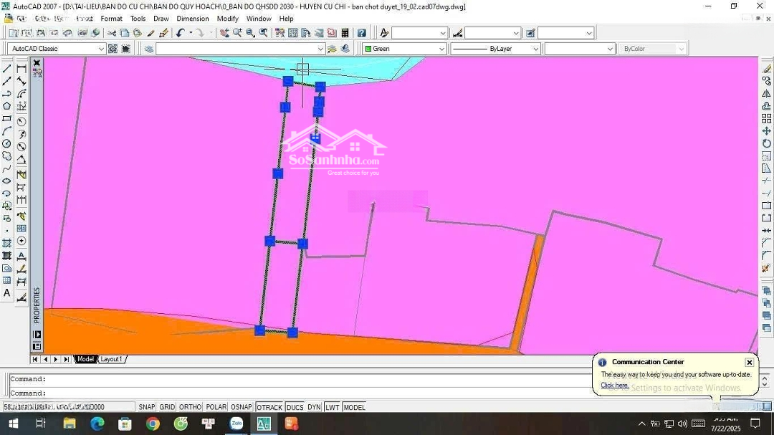Click the Help question mark icon

(x=362, y=33)
